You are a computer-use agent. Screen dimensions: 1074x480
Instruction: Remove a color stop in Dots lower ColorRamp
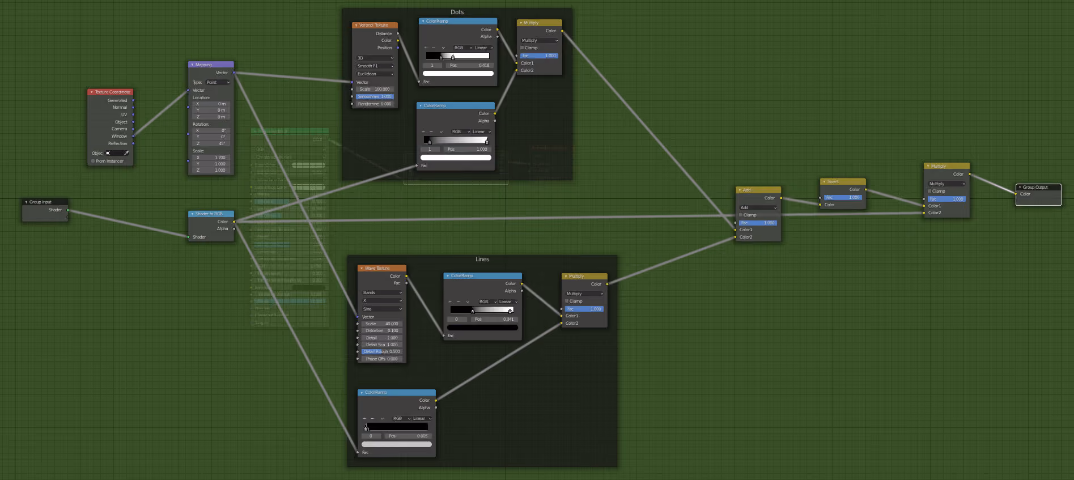(431, 131)
